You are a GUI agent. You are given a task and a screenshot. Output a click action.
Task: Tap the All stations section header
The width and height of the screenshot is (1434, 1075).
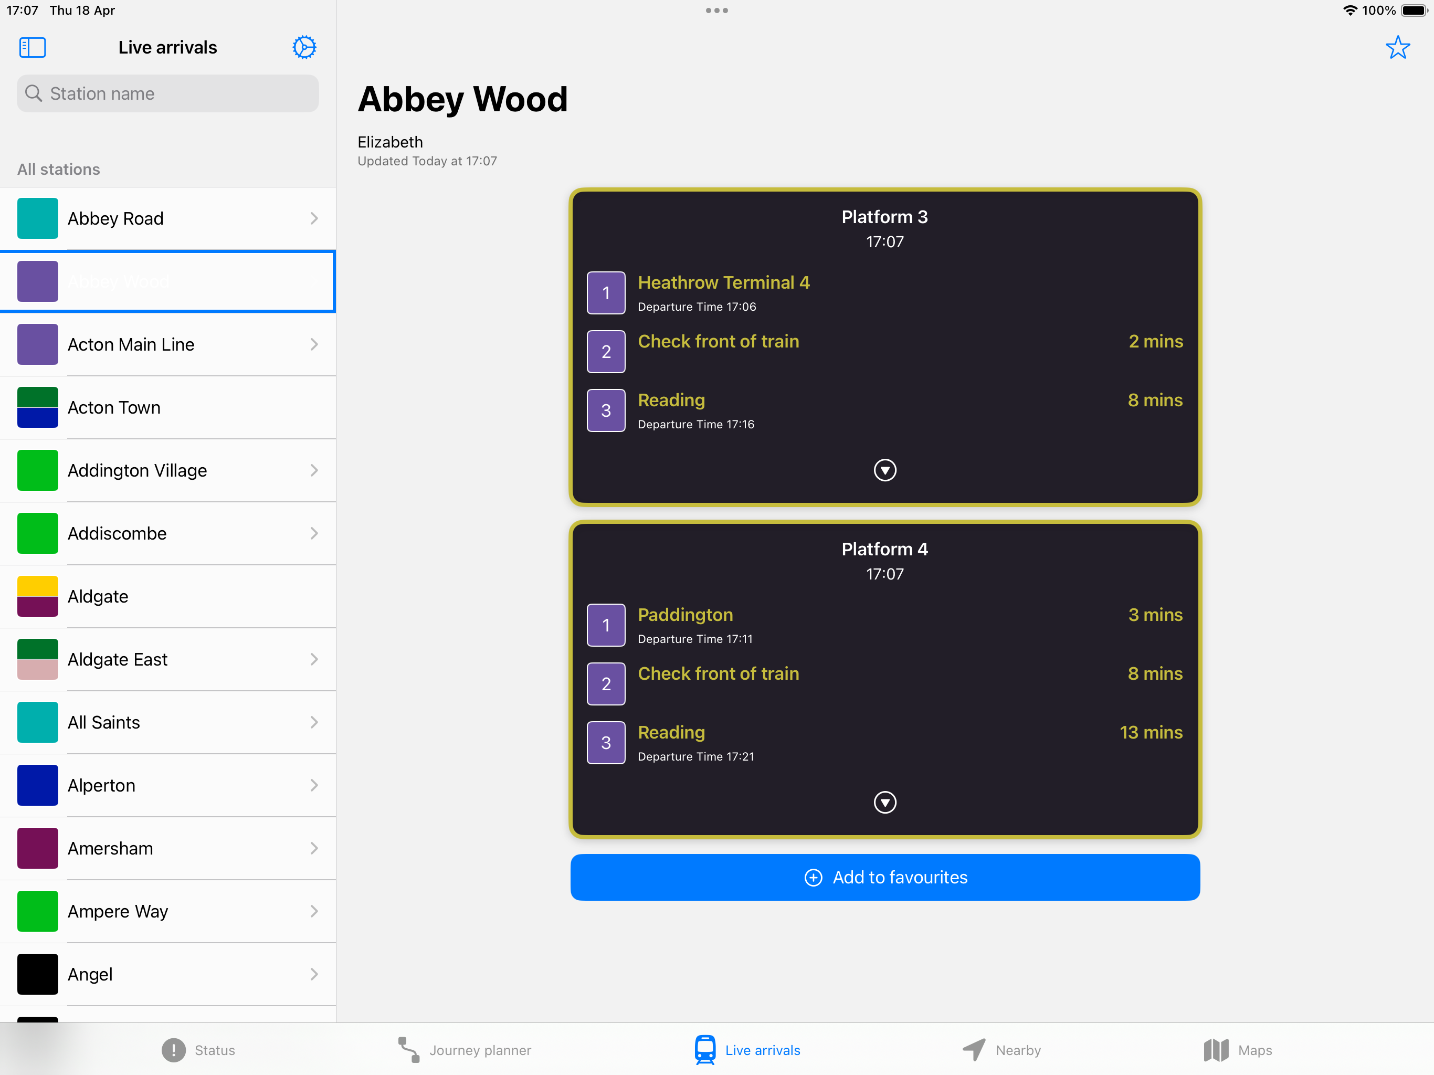pyautogui.click(x=58, y=169)
